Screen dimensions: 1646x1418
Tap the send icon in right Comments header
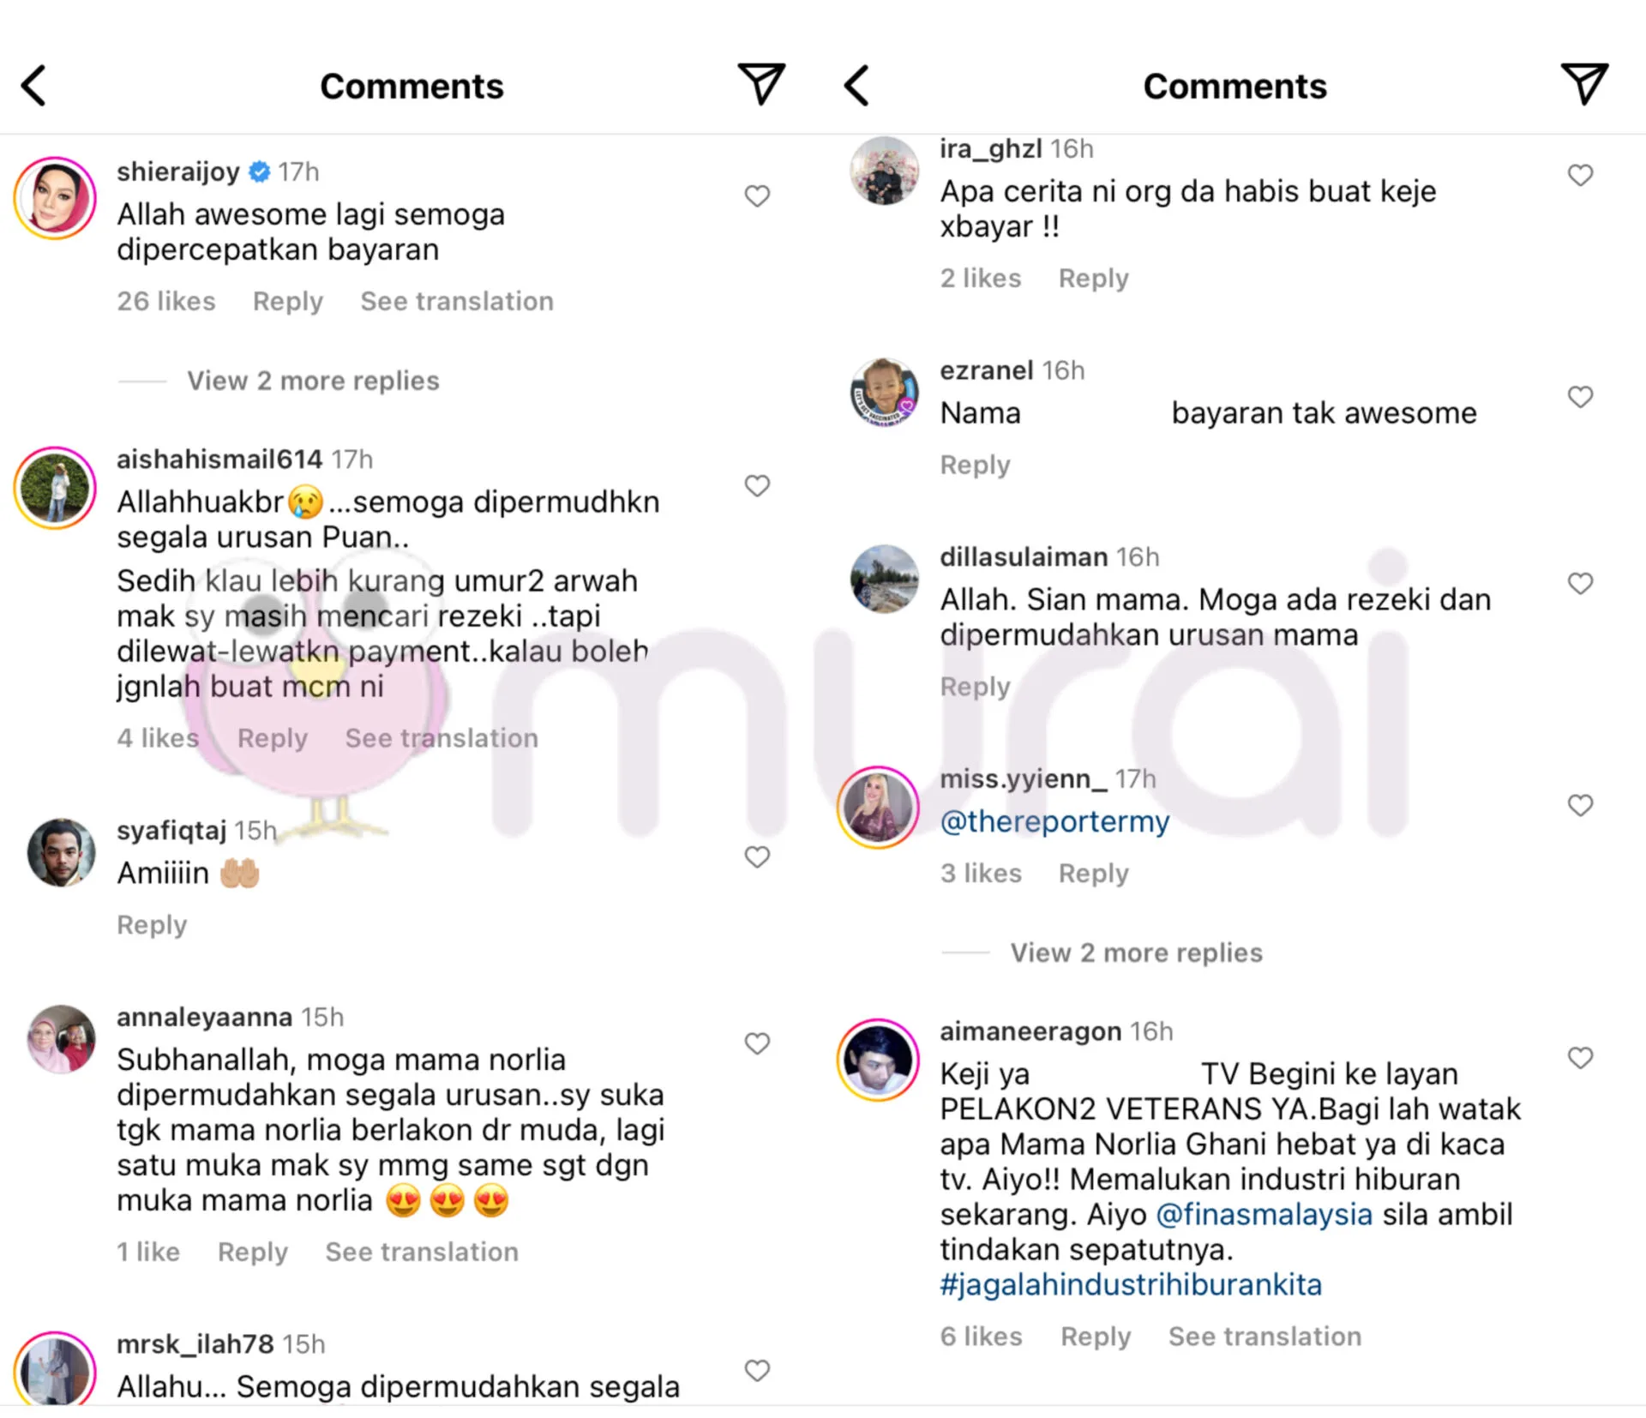click(1584, 84)
